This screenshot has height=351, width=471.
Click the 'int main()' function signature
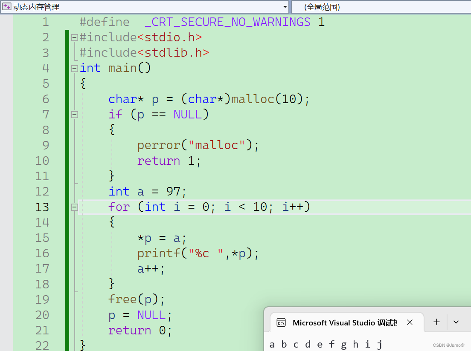click(x=115, y=69)
